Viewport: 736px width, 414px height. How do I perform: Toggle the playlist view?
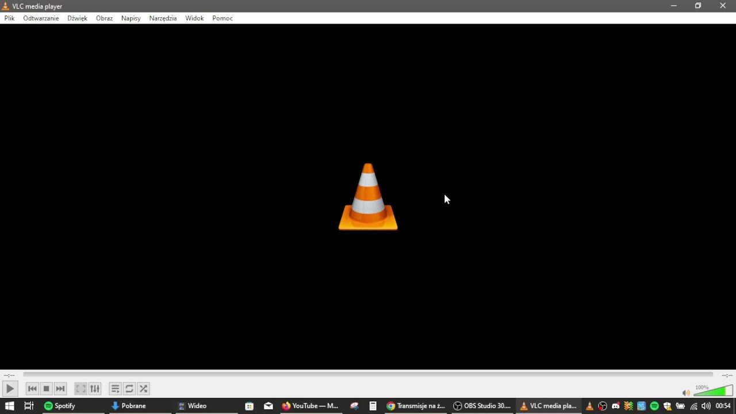(x=115, y=389)
